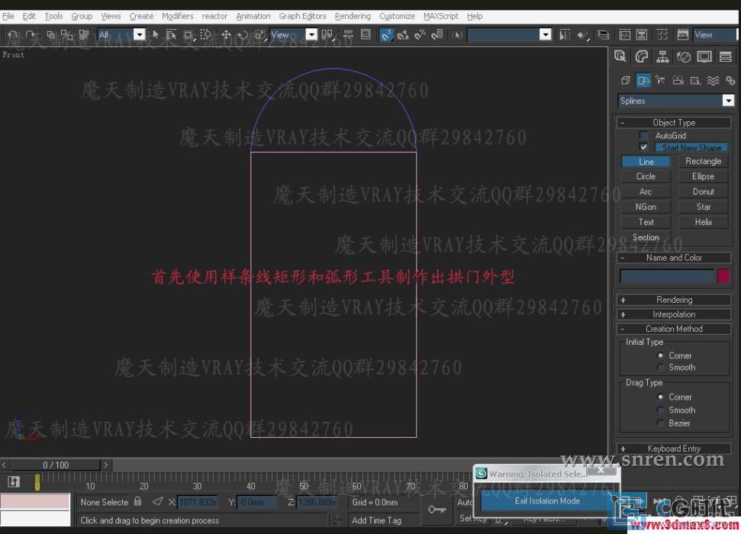Collapse the Object Type rollout

coord(674,122)
